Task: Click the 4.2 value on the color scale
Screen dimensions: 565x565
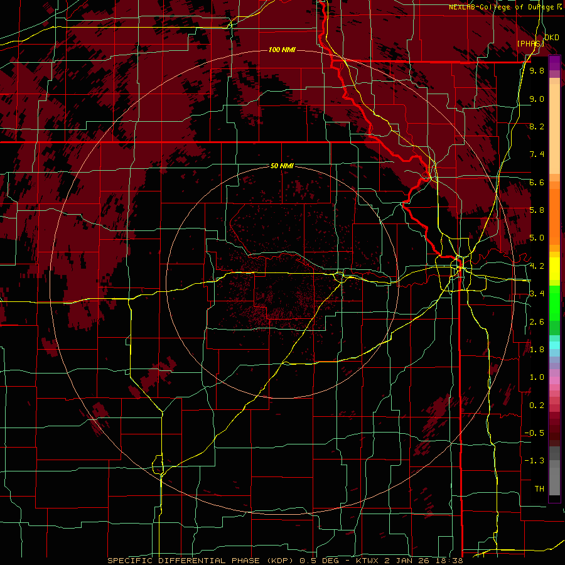Action: [537, 266]
